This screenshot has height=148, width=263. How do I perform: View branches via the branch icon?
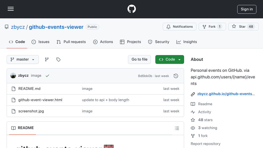click(47, 59)
